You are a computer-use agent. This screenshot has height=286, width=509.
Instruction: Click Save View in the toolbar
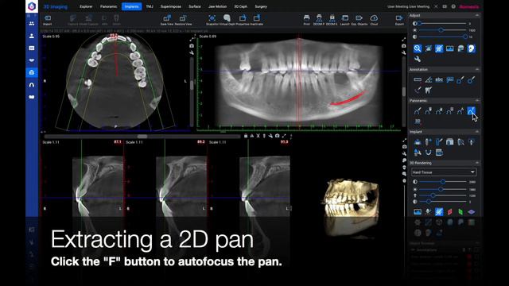coord(167,20)
